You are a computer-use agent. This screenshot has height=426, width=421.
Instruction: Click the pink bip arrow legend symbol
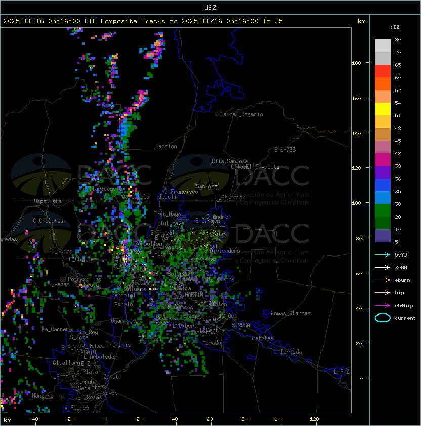pos(383,292)
